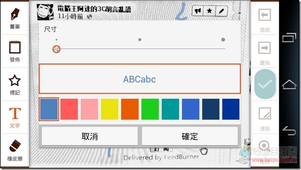Select the royal blue color swatch
This screenshot has height=170, width=301.
click(x=191, y=109)
